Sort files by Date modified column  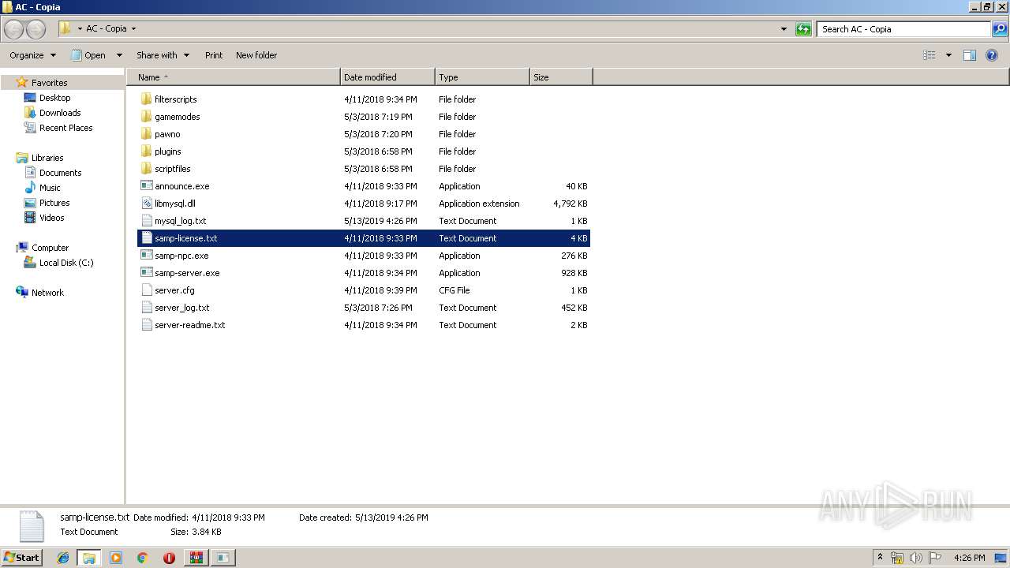387,77
